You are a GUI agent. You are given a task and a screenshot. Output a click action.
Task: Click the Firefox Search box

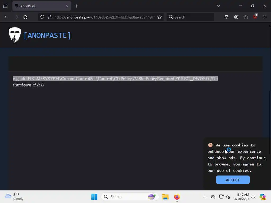click(x=190, y=17)
